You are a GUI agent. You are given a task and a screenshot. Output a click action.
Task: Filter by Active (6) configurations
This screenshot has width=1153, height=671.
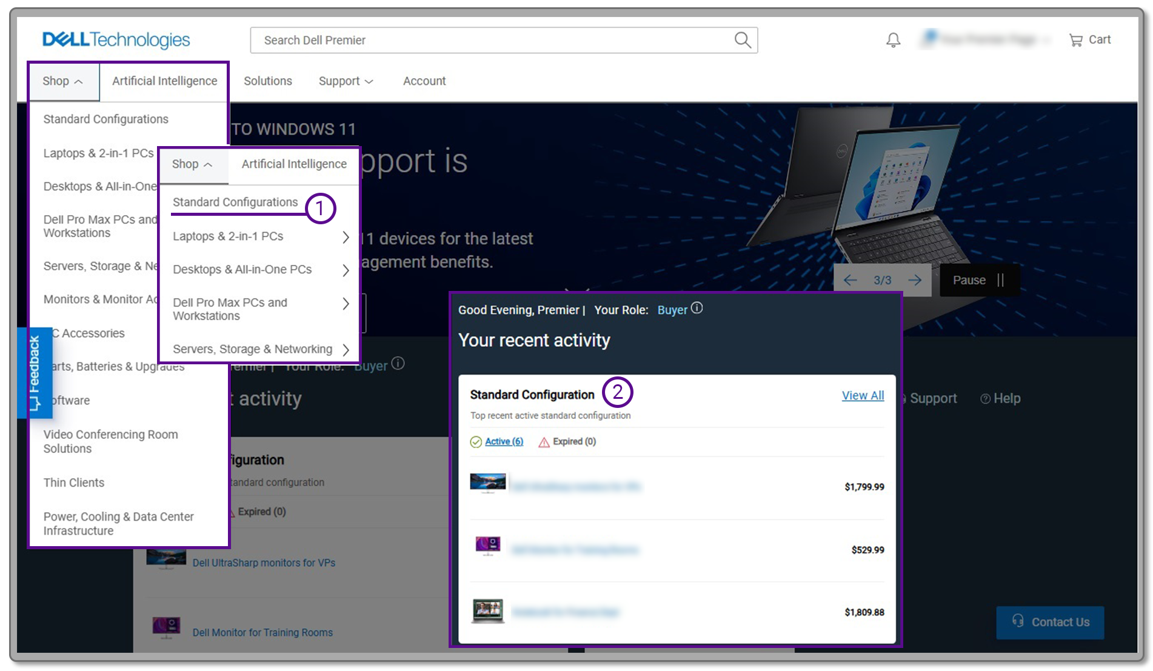(504, 441)
